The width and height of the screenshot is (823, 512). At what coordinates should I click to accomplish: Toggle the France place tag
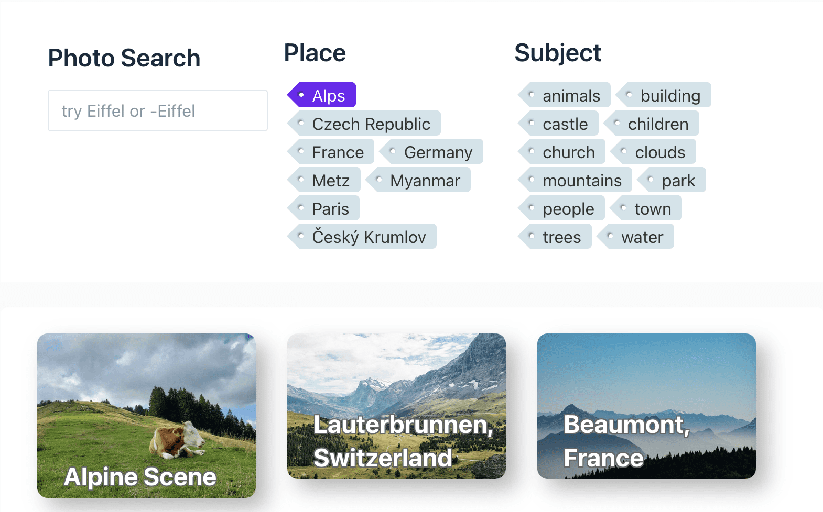(331, 152)
